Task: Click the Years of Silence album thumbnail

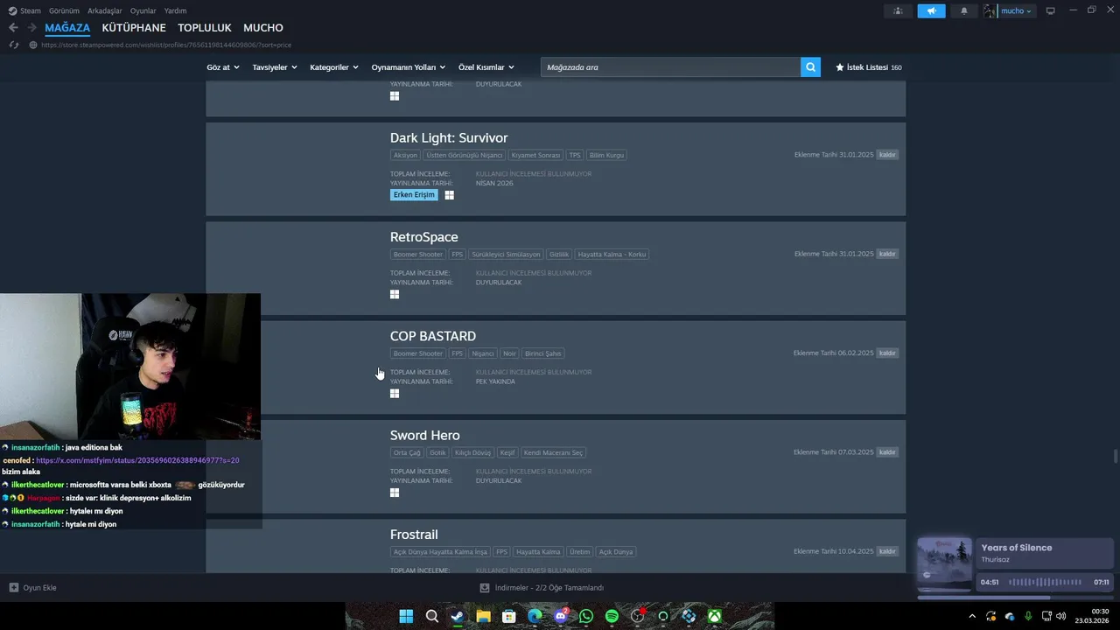Action: pos(944,563)
